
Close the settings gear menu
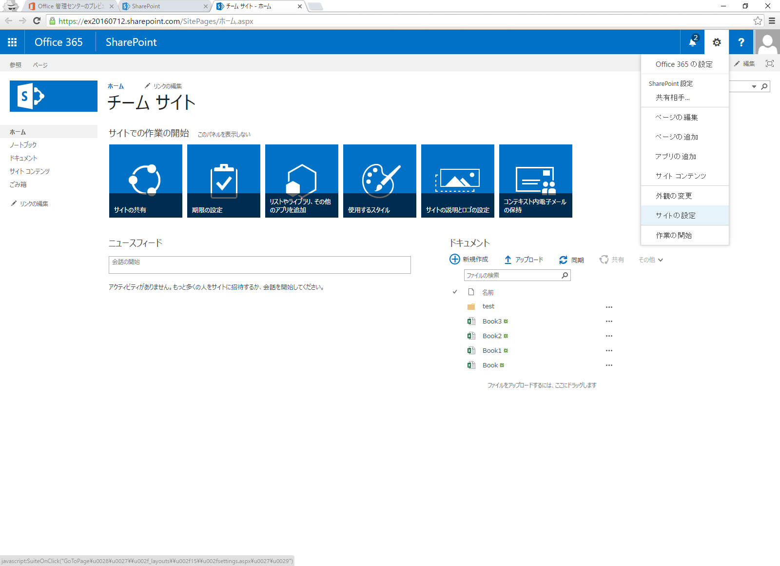click(x=717, y=42)
